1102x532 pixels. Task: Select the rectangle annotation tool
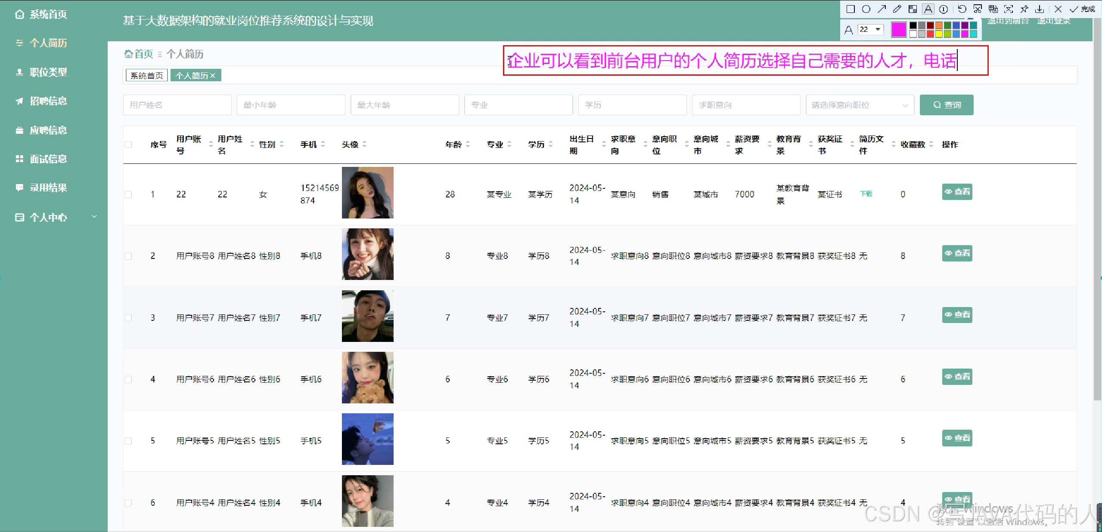[x=851, y=9]
